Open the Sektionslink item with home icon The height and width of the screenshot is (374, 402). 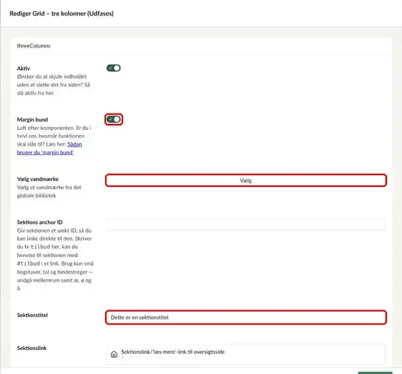tap(246, 355)
